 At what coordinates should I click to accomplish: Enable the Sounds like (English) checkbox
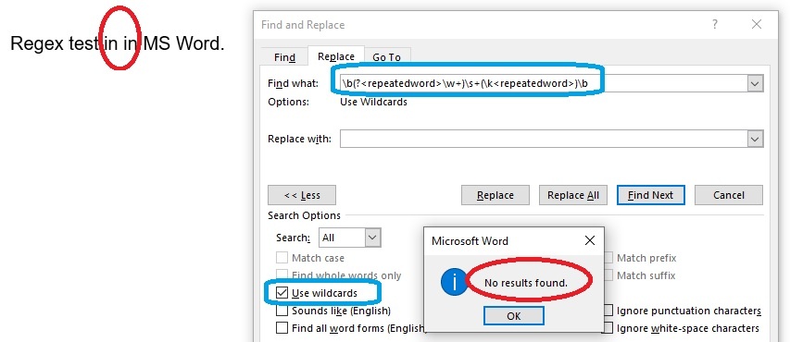pyautogui.click(x=282, y=311)
